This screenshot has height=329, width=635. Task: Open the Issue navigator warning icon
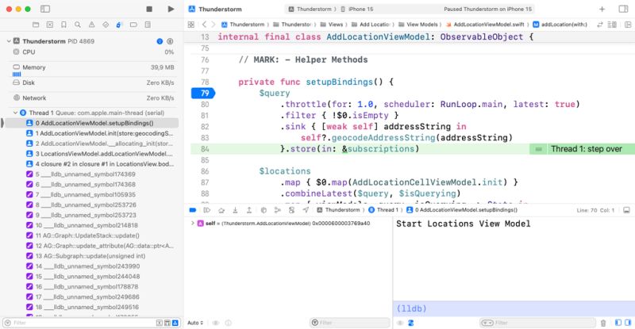coord(91,25)
